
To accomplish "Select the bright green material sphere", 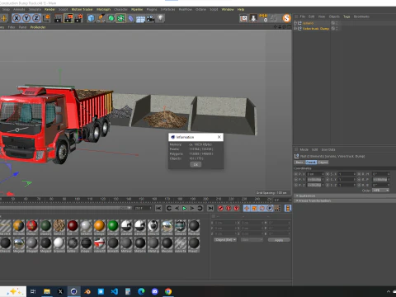I will click(x=113, y=226).
